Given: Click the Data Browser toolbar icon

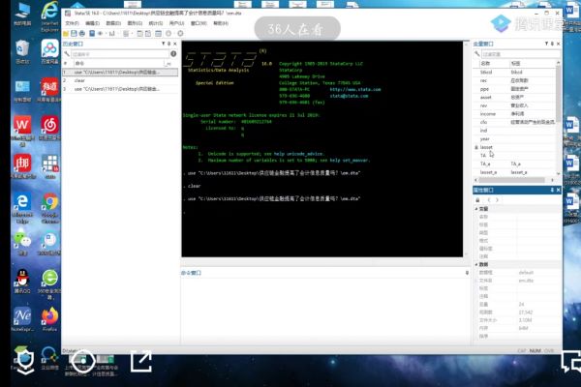Looking at the screenshot, I should 148,34.
